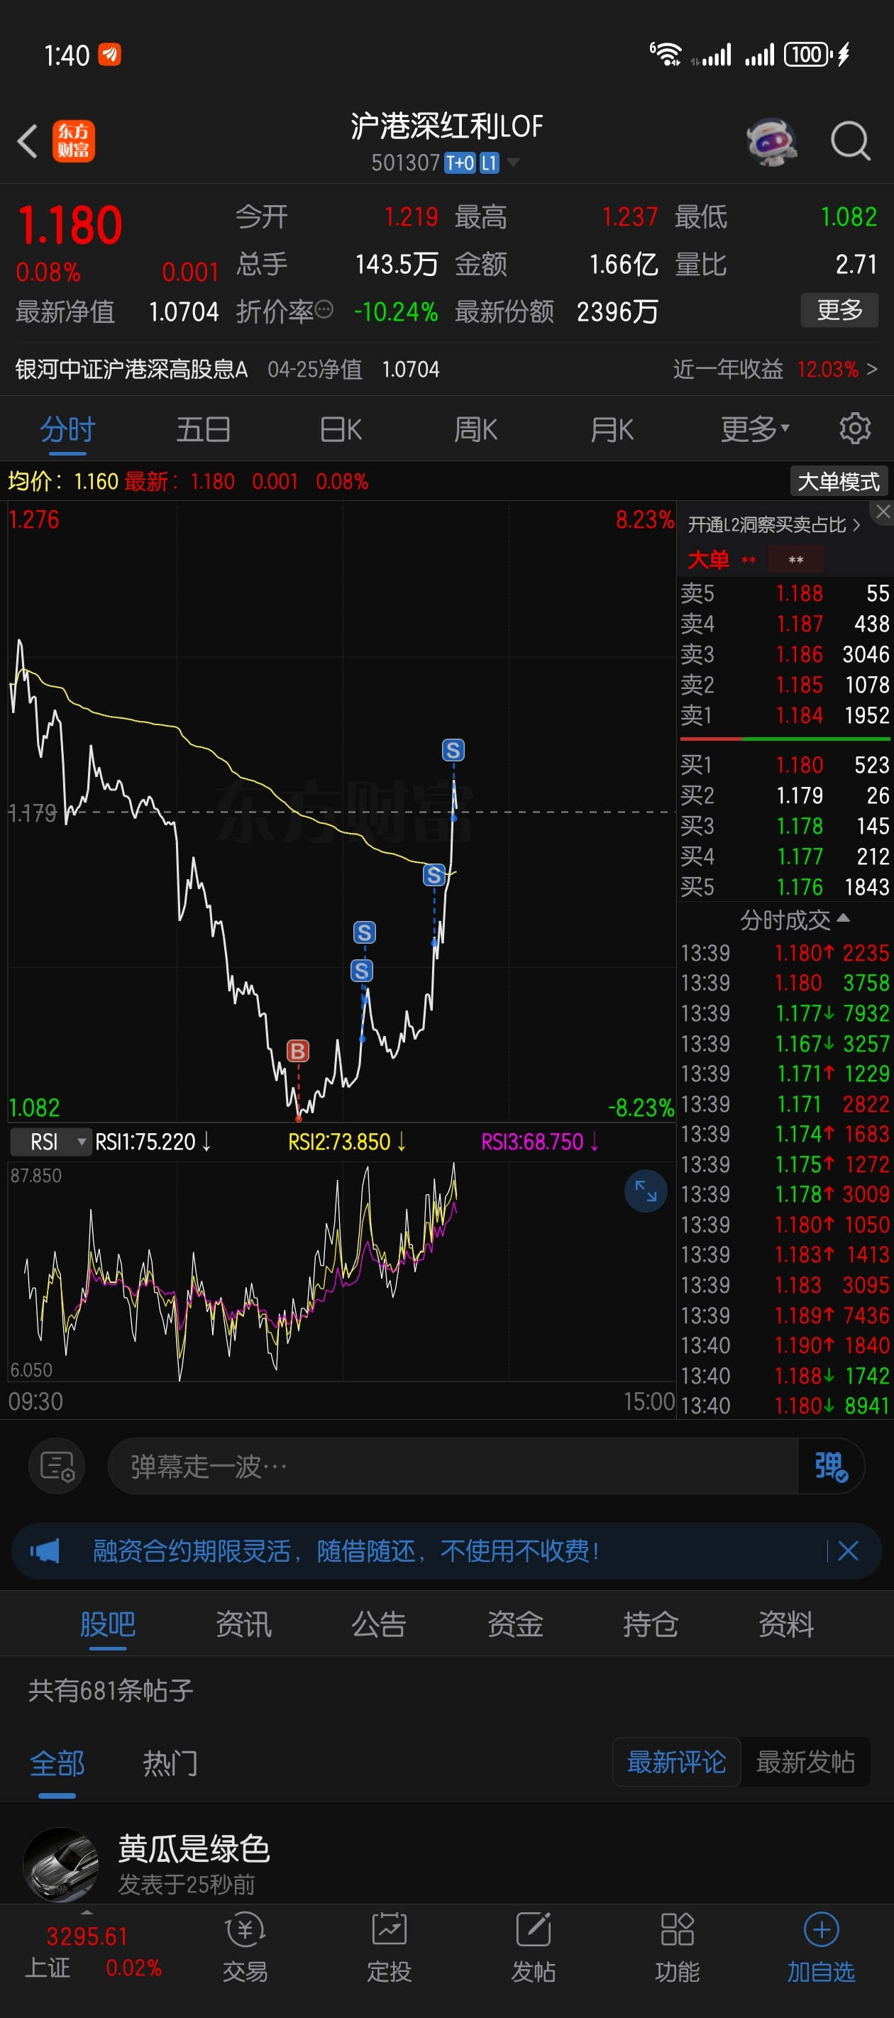Tap the megaphone announcement icon
The image size is (894, 2018).
click(x=45, y=1550)
